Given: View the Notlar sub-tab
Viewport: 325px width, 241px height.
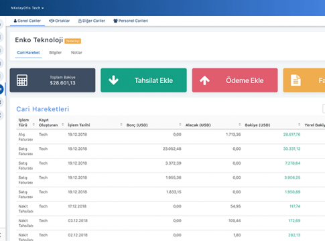Looking at the screenshot, I should [76, 52].
